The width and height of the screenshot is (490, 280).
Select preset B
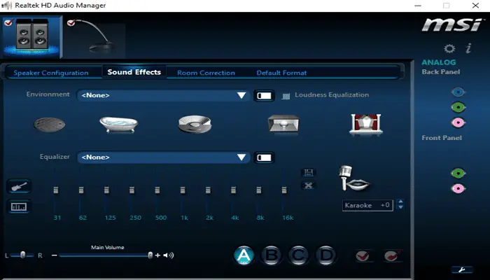(x=272, y=255)
